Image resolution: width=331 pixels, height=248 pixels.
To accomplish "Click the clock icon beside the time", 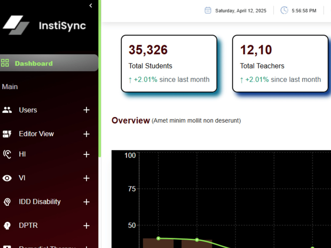I will pyautogui.click(x=284, y=10).
